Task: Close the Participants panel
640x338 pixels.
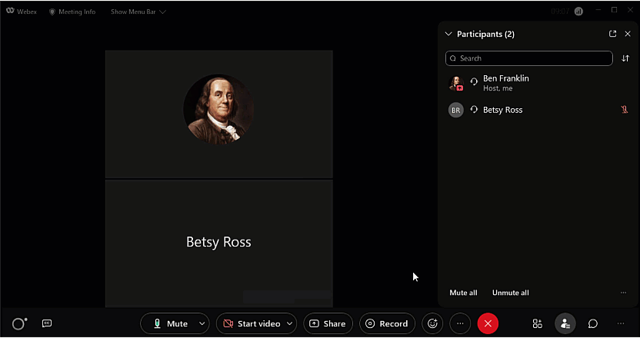Action: click(628, 34)
